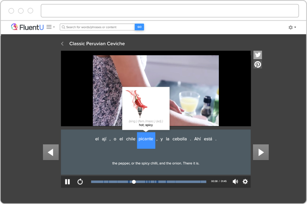Open player settings gear
Viewport: 307px width, 204px height.
(x=245, y=182)
